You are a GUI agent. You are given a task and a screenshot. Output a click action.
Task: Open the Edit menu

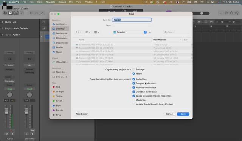click(x=31, y=2)
